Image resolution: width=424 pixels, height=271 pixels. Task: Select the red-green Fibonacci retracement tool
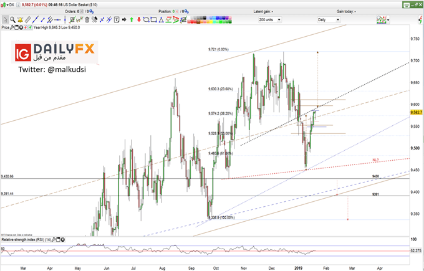(x=168, y=20)
